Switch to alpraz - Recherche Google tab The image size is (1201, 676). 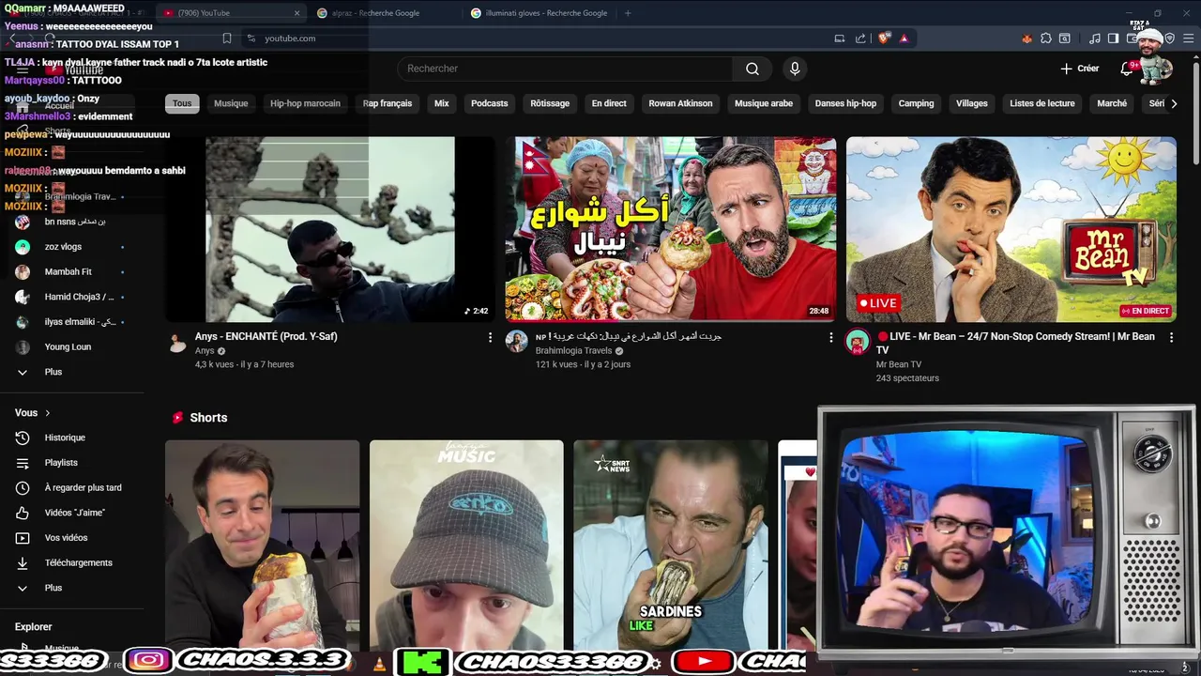click(385, 13)
